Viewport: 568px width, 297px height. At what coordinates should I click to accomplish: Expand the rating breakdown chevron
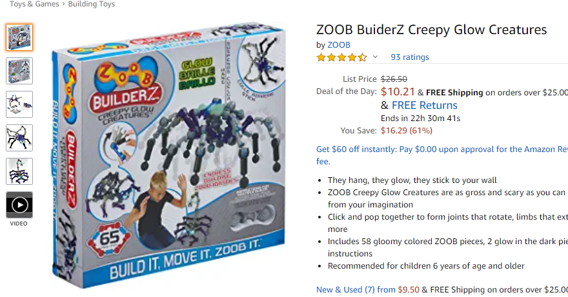point(375,57)
